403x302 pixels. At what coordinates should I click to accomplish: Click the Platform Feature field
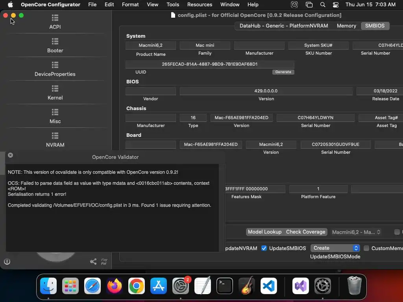(x=318, y=189)
